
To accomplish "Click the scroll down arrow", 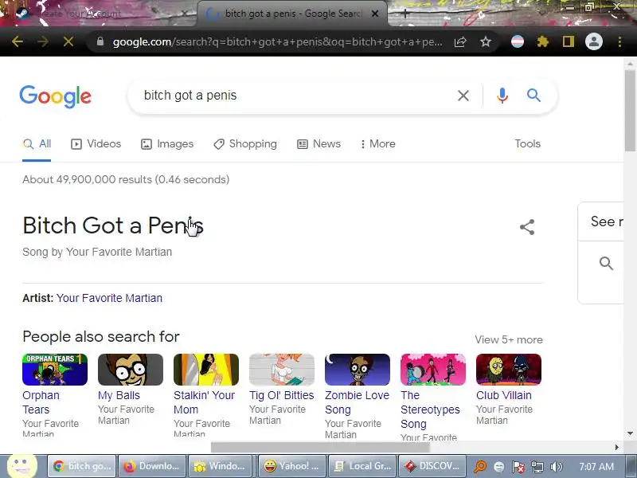I will [x=630, y=433].
